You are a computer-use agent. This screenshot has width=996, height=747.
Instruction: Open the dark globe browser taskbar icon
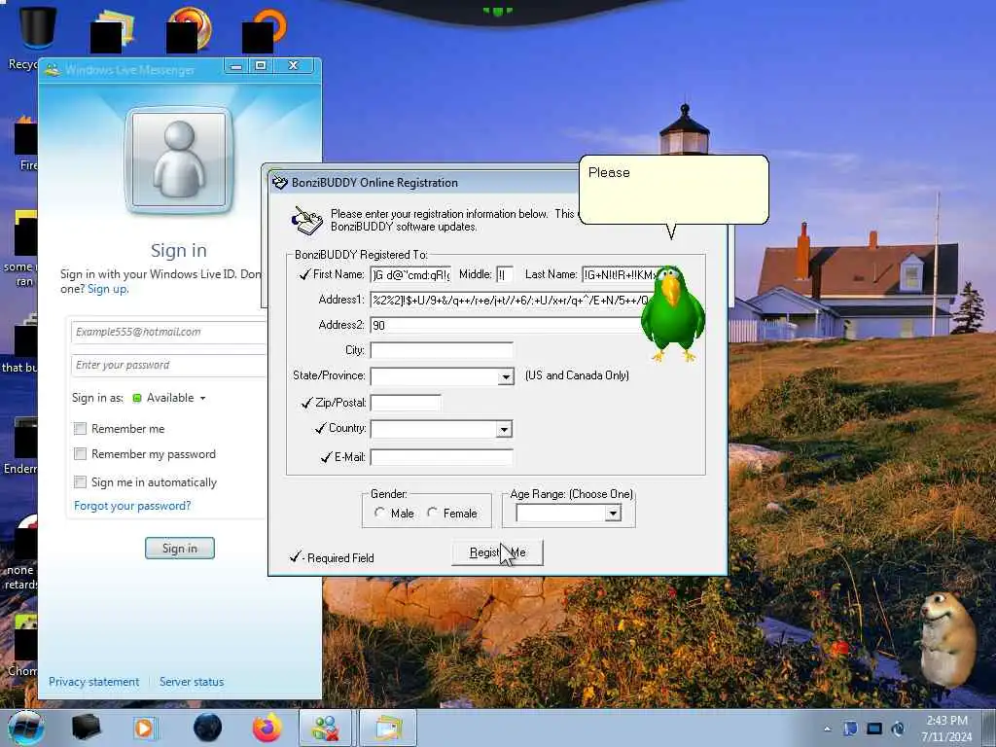click(x=208, y=728)
